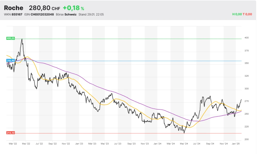Click the Mär '22 x-axis label
Image resolution: width=258 pixels, height=154 pixels.
[x=13, y=143]
